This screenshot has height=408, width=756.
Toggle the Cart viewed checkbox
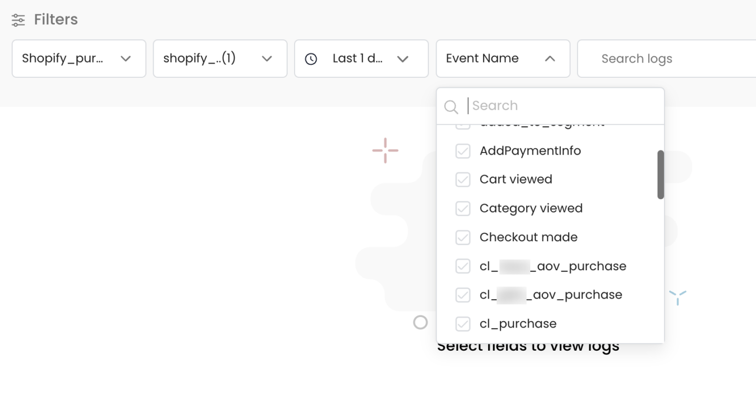(x=462, y=180)
